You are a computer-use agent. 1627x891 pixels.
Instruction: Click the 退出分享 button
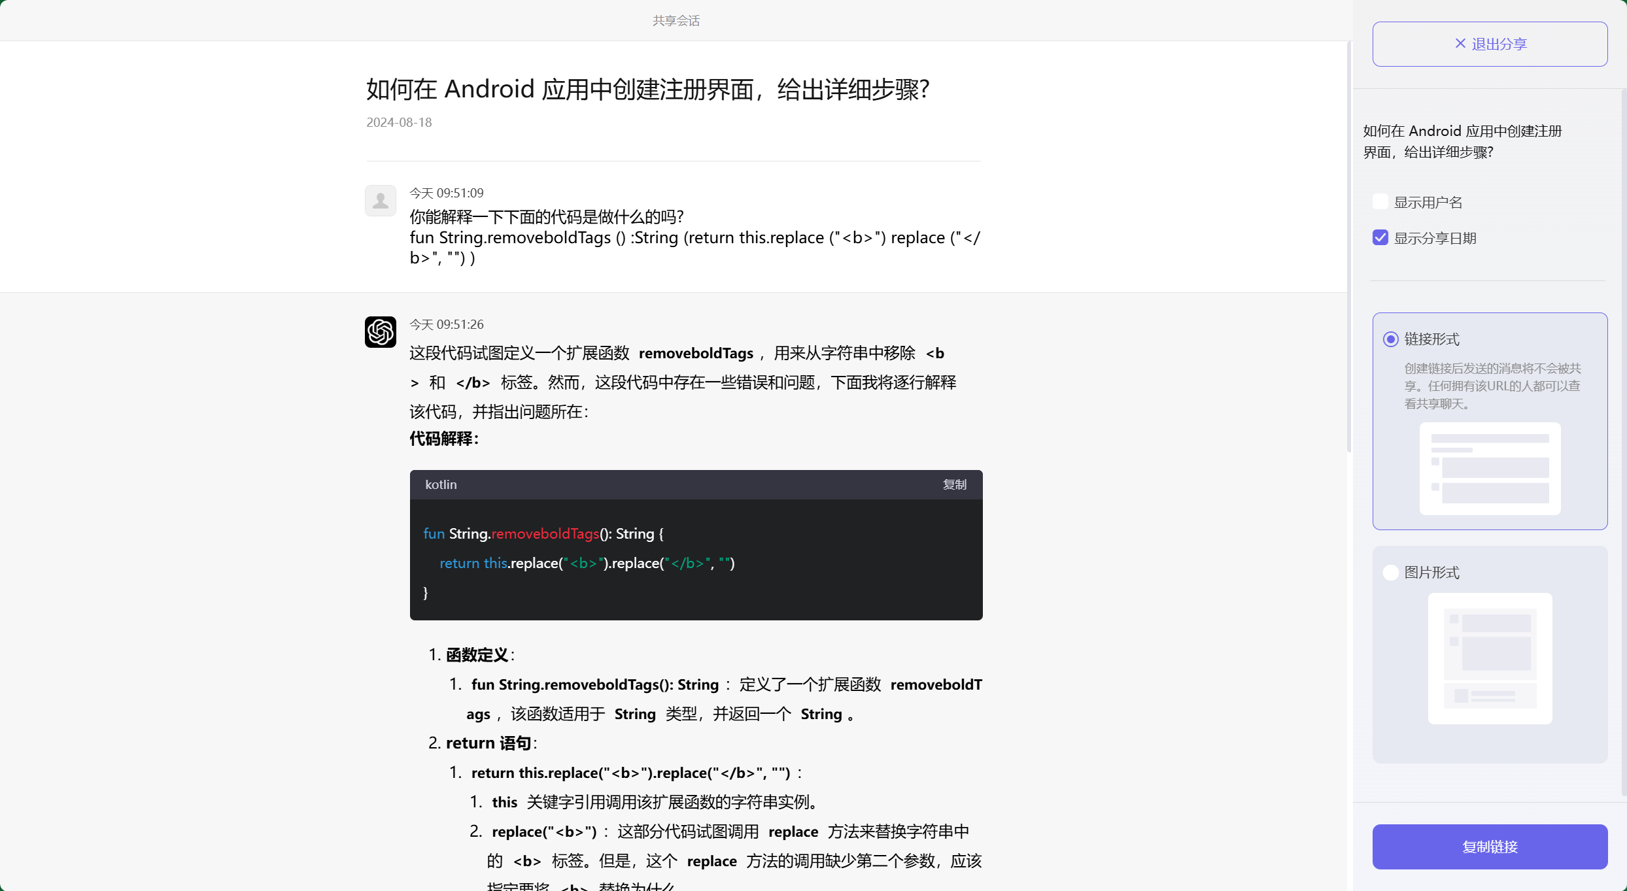(1490, 43)
